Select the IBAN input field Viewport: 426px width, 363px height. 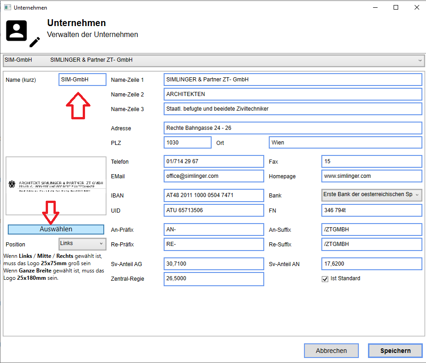(x=213, y=195)
